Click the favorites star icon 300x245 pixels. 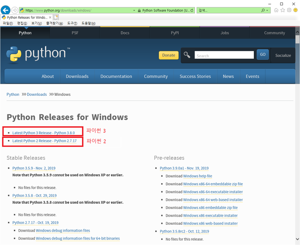coord(283,10)
